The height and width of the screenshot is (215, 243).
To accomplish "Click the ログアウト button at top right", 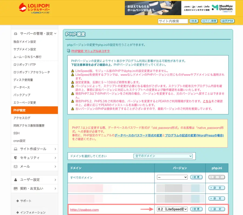I will [x=227, y=21].
